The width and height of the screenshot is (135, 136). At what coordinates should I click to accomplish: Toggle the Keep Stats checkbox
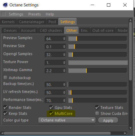click(x=5, y=113)
